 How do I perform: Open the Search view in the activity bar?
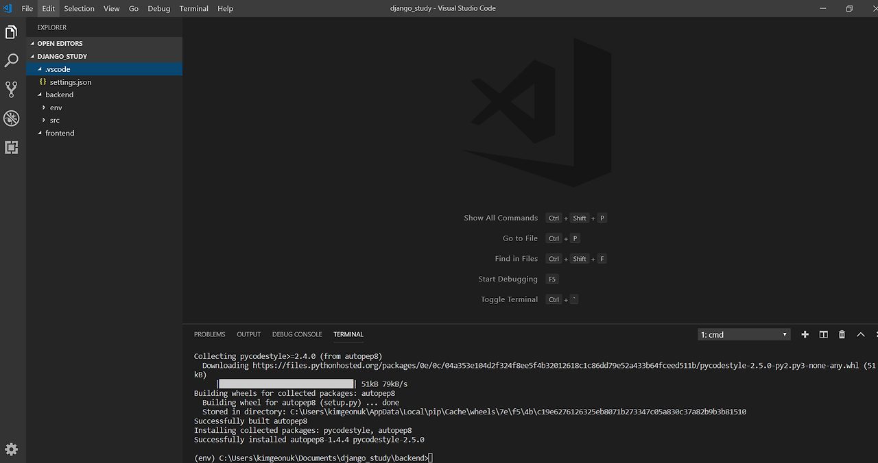pyautogui.click(x=11, y=60)
